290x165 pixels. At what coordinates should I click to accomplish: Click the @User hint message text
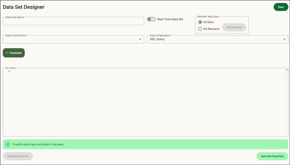click(x=38, y=144)
